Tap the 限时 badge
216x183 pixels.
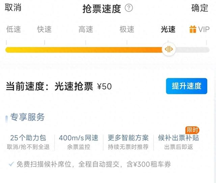coord(193,130)
